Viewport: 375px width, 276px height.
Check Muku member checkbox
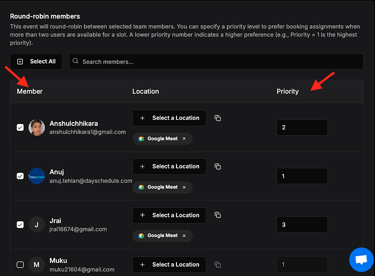point(20,264)
